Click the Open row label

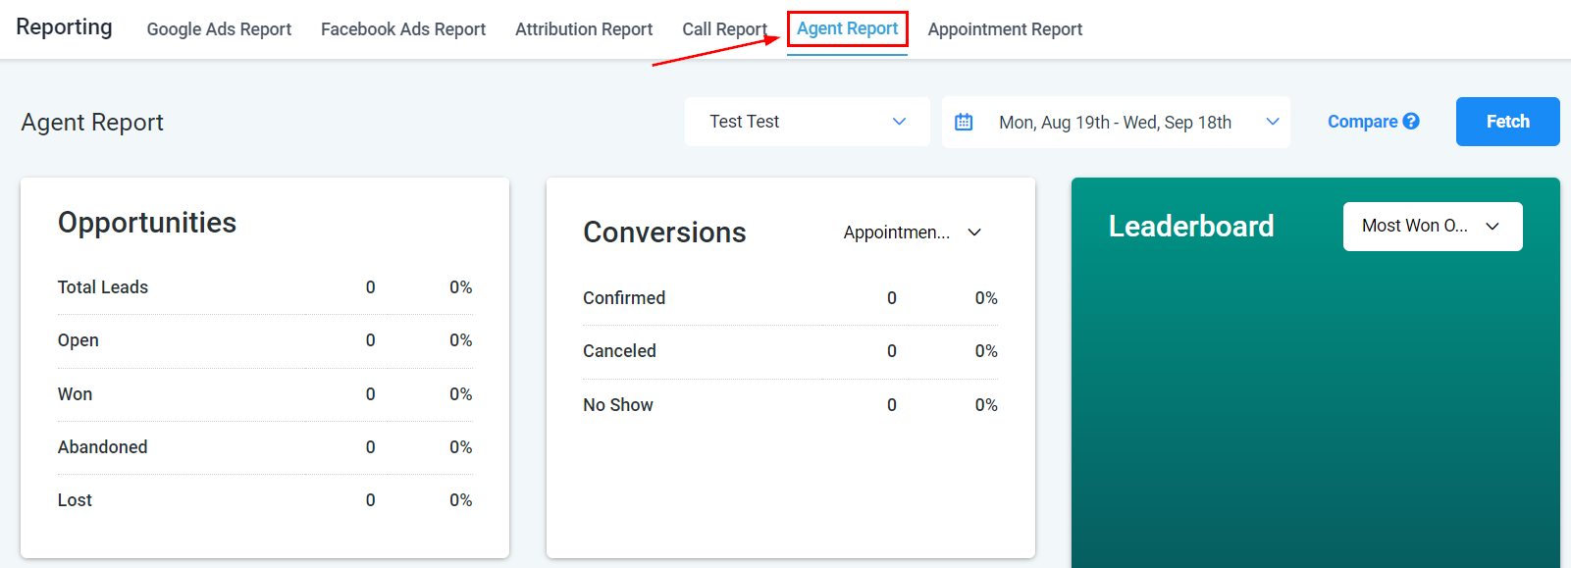pyautogui.click(x=79, y=340)
